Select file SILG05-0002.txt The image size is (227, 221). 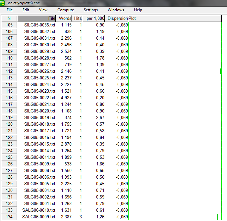(40, 197)
